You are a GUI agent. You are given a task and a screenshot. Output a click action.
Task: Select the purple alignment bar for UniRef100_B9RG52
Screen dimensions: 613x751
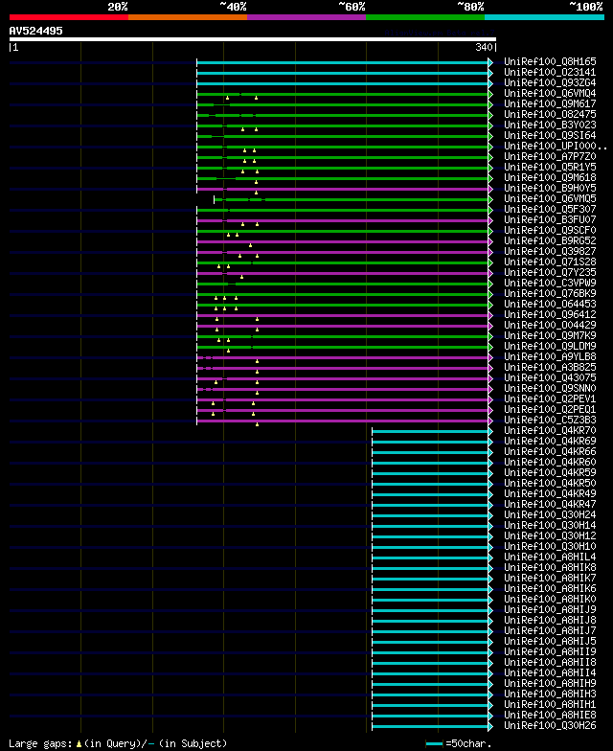(x=343, y=241)
